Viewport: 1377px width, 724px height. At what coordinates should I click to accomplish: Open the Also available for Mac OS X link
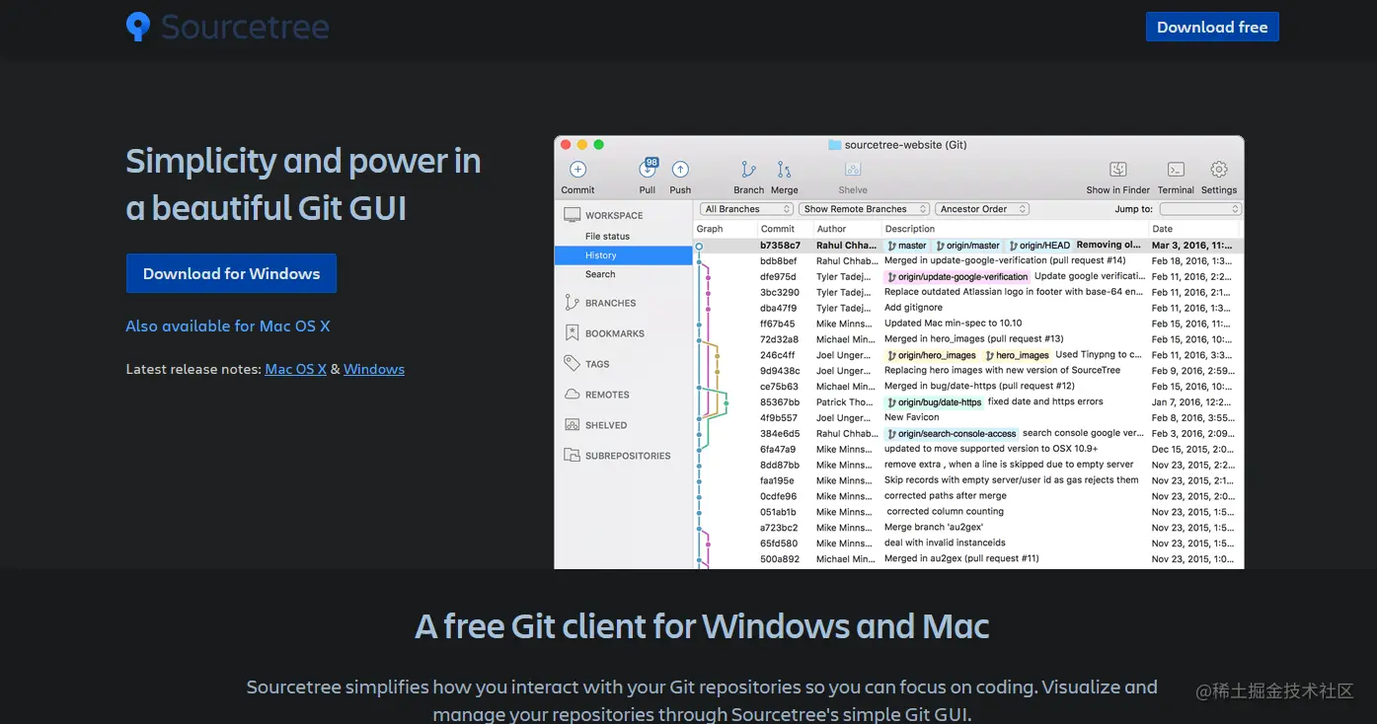(x=228, y=326)
